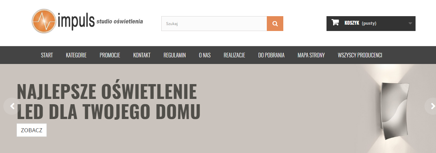
Task: Show WSZYSCY PRODUCENCI page
Action: (360, 55)
